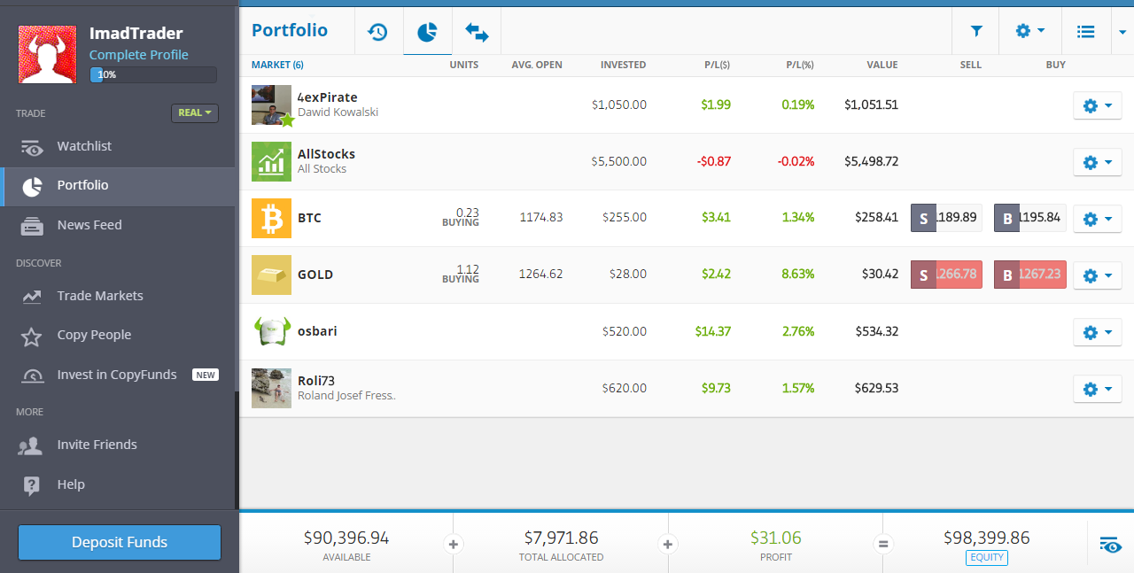Click the plus icon after Available amount
The image size is (1134, 573).
click(x=454, y=544)
